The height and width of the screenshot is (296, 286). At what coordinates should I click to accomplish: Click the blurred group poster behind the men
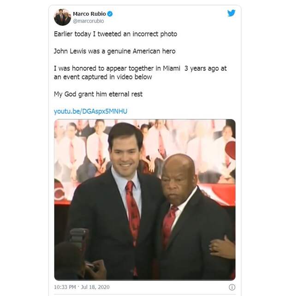(145, 151)
